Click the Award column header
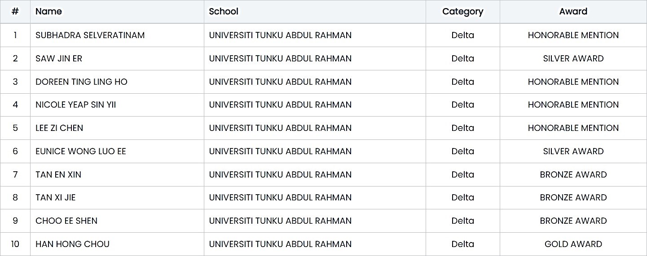This screenshot has height=256, width=647. (573, 12)
